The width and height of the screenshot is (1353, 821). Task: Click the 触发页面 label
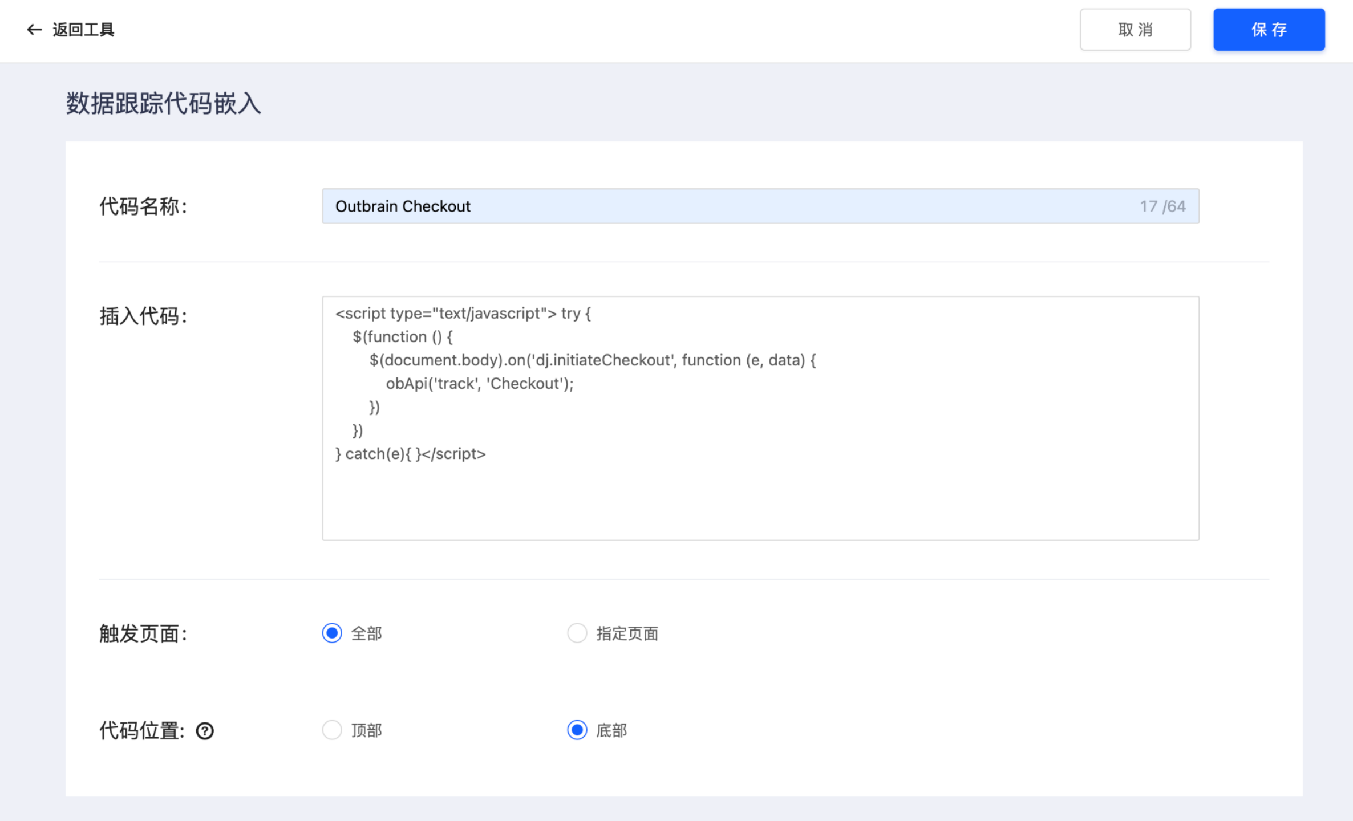click(x=144, y=633)
